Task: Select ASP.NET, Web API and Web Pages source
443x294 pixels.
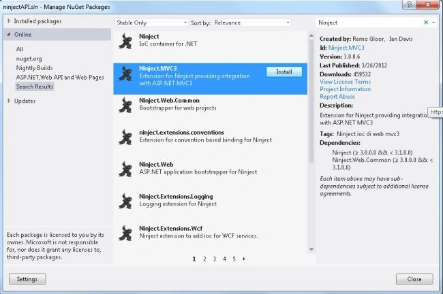Action: pyautogui.click(x=60, y=78)
